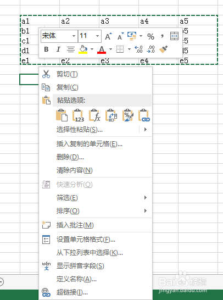Choose 清除内容(N) menu item
This screenshot has width=223, height=300.
[95, 170]
